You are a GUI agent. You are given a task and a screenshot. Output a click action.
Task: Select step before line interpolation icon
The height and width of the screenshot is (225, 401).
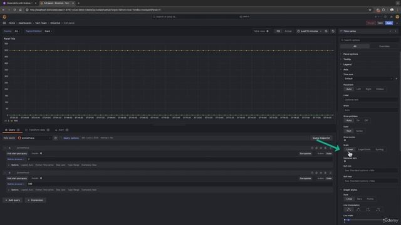(368, 209)
